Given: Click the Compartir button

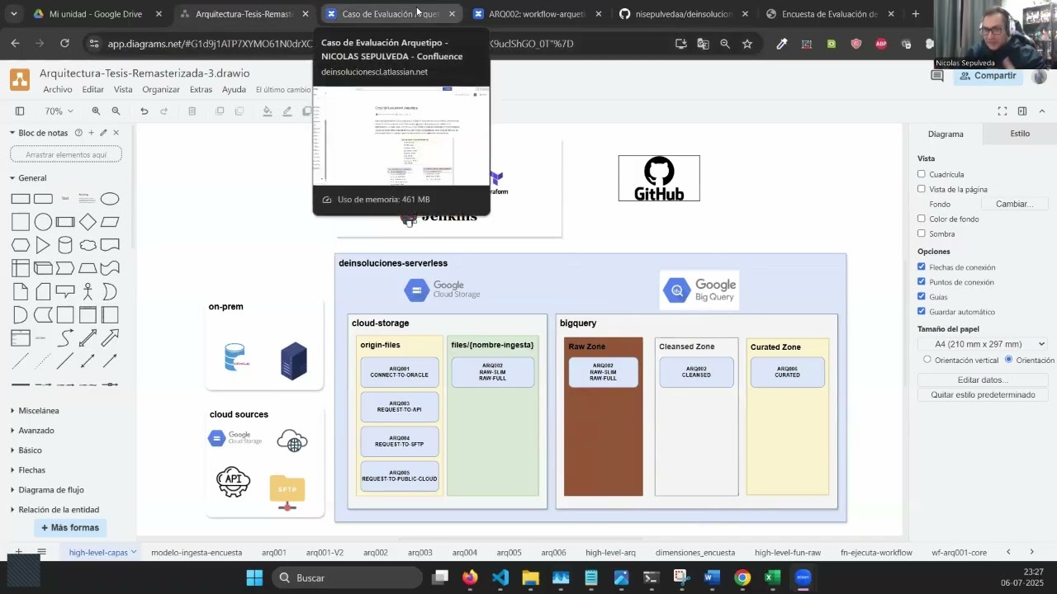Looking at the screenshot, I should coord(988,76).
